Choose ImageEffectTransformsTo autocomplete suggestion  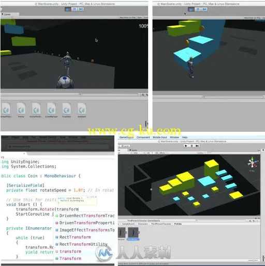coord(85,230)
